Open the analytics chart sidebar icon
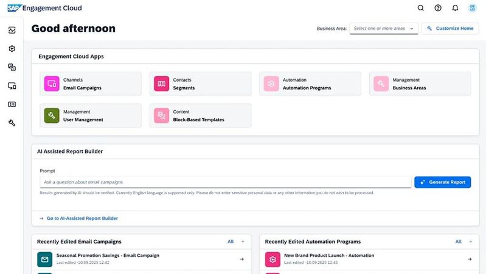 (12, 30)
